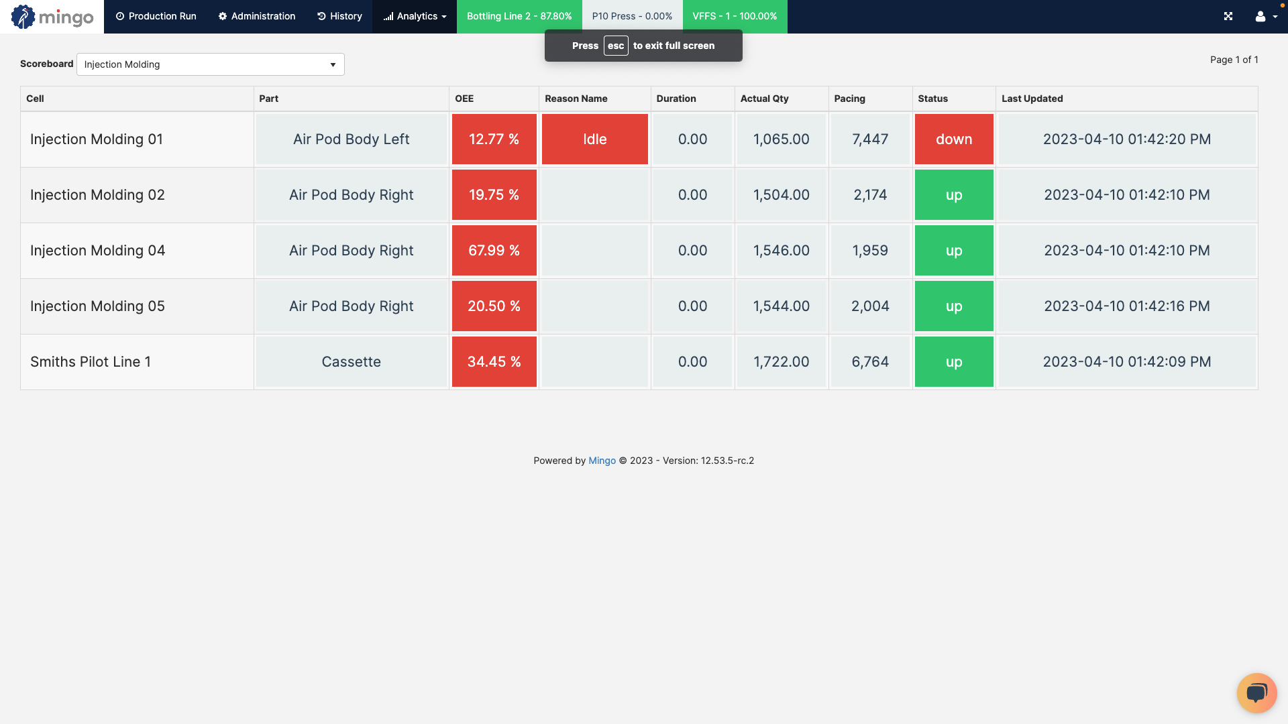1288x724 pixels.
Task: Open the Scoreboard selector showing Injection Molding
Action: 210,64
